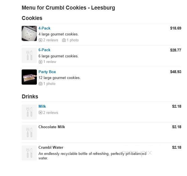Open the Party Box item link

(47, 72)
